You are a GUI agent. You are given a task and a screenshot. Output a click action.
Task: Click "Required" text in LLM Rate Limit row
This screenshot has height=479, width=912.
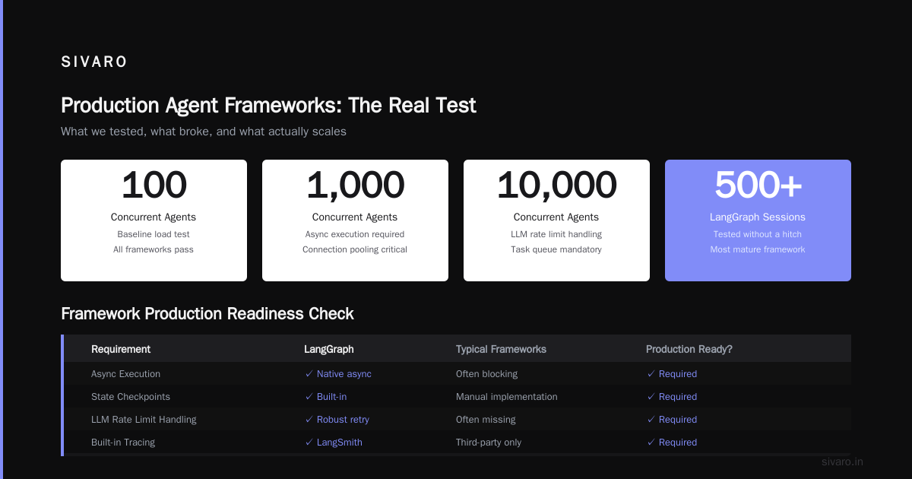678,420
